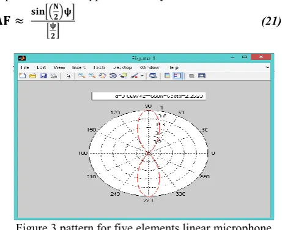
Task: Maximize the Figure 1 window
Action: [x=245, y=57]
